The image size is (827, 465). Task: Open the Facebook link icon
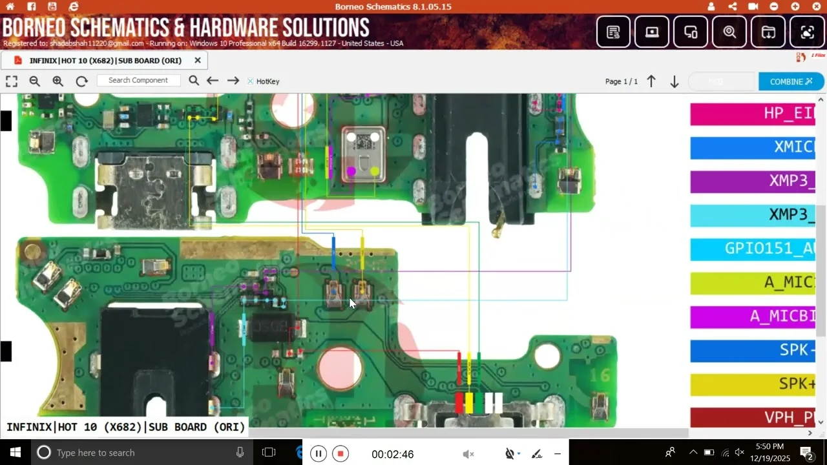[32, 6]
